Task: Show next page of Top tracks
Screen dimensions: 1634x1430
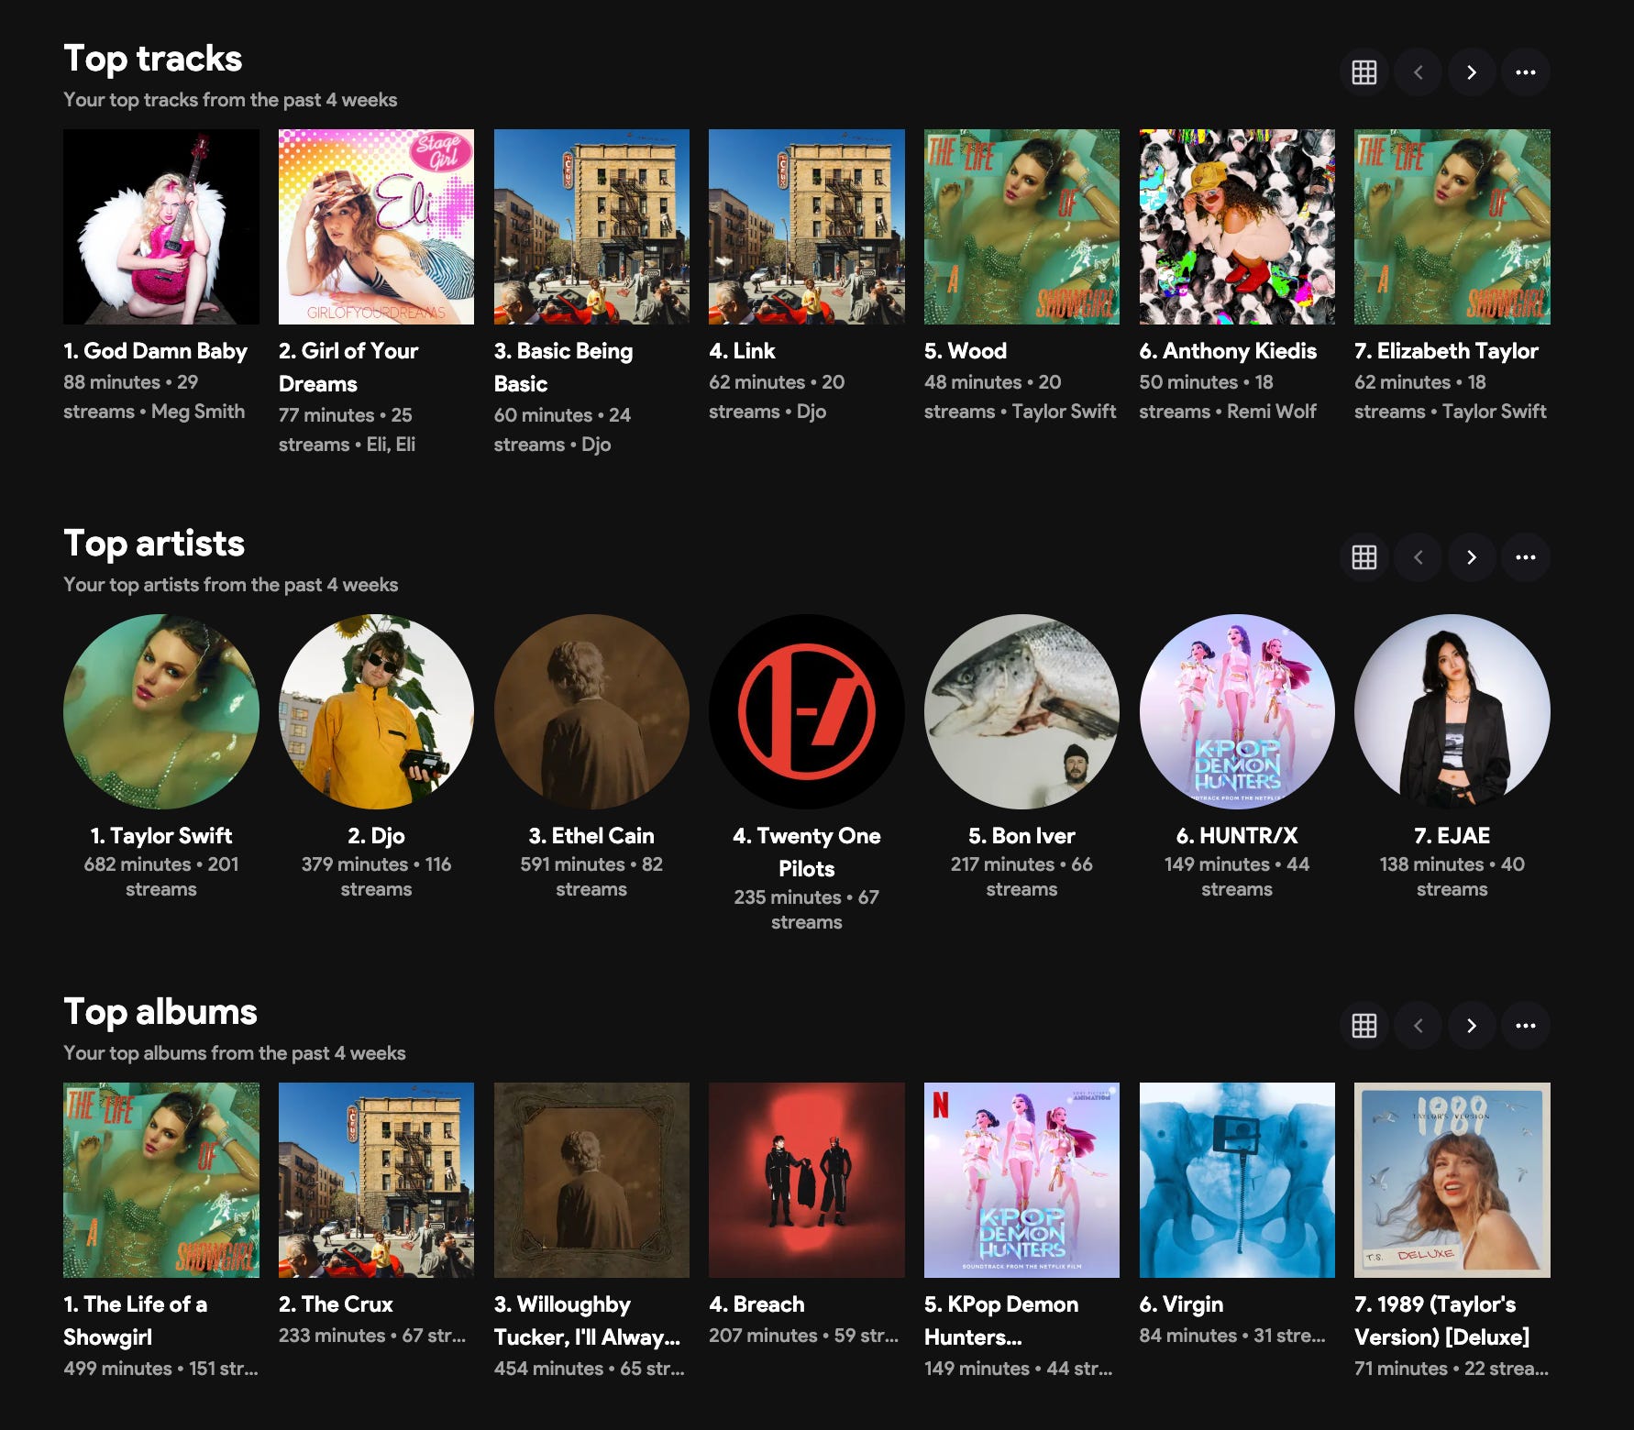Action: 1472,72
